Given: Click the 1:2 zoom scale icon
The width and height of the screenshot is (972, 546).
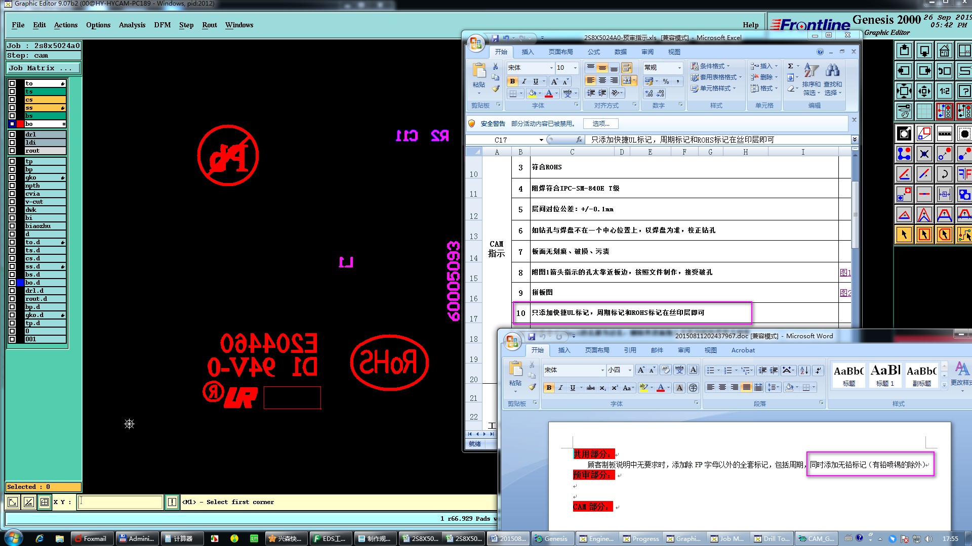Looking at the screenshot, I should (944, 92).
